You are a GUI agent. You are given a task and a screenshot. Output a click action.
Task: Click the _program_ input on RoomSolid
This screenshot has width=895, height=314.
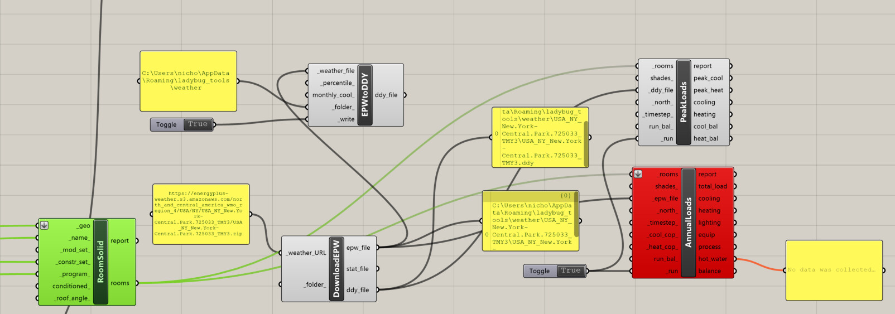coord(75,274)
